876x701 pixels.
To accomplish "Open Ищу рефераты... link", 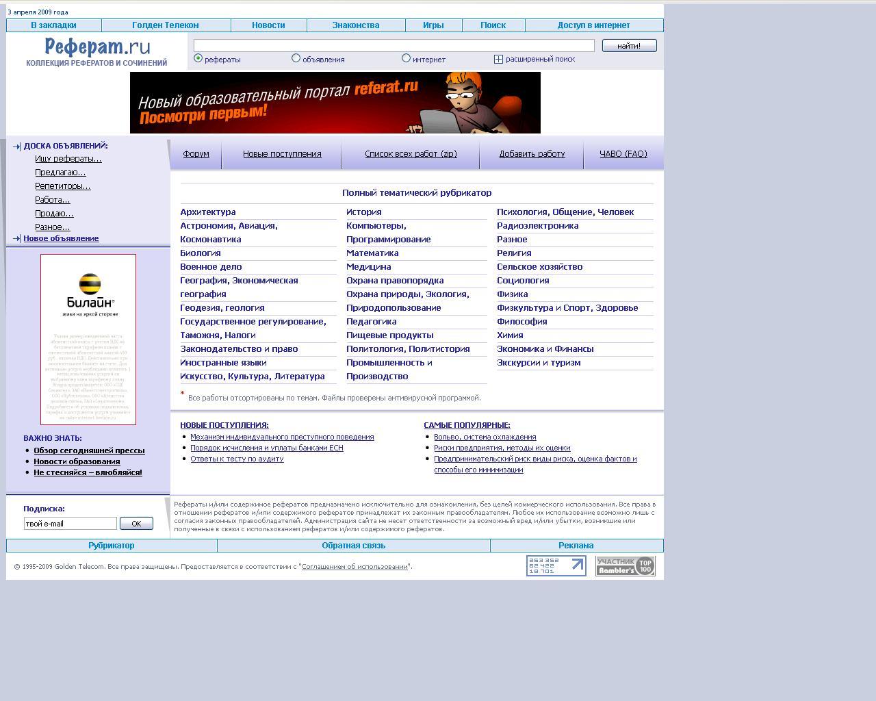I will coord(68,159).
